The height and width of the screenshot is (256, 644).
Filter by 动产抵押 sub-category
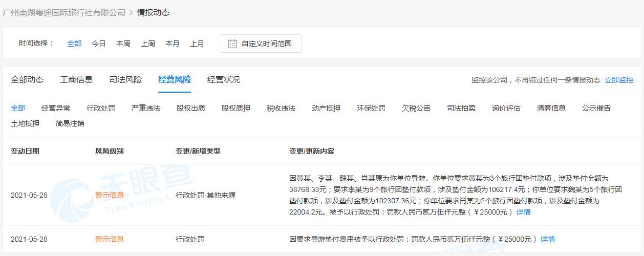point(326,108)
